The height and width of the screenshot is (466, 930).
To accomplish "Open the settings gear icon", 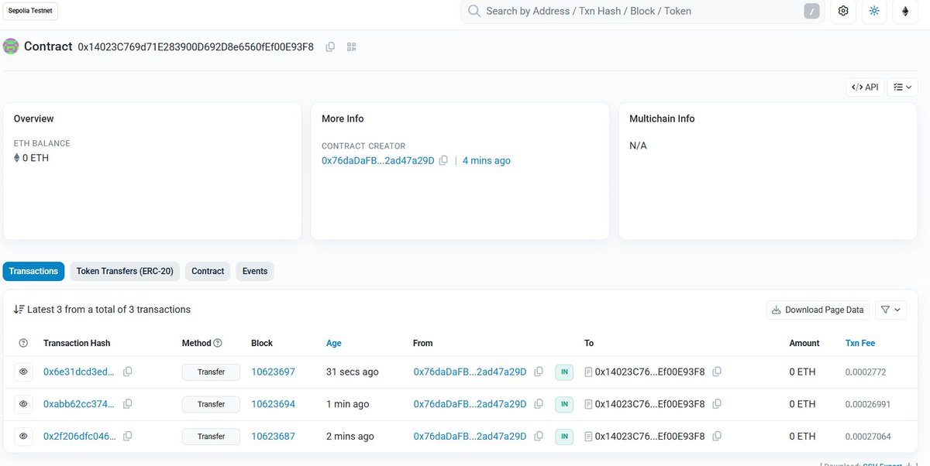I will [x=843, y=11].
